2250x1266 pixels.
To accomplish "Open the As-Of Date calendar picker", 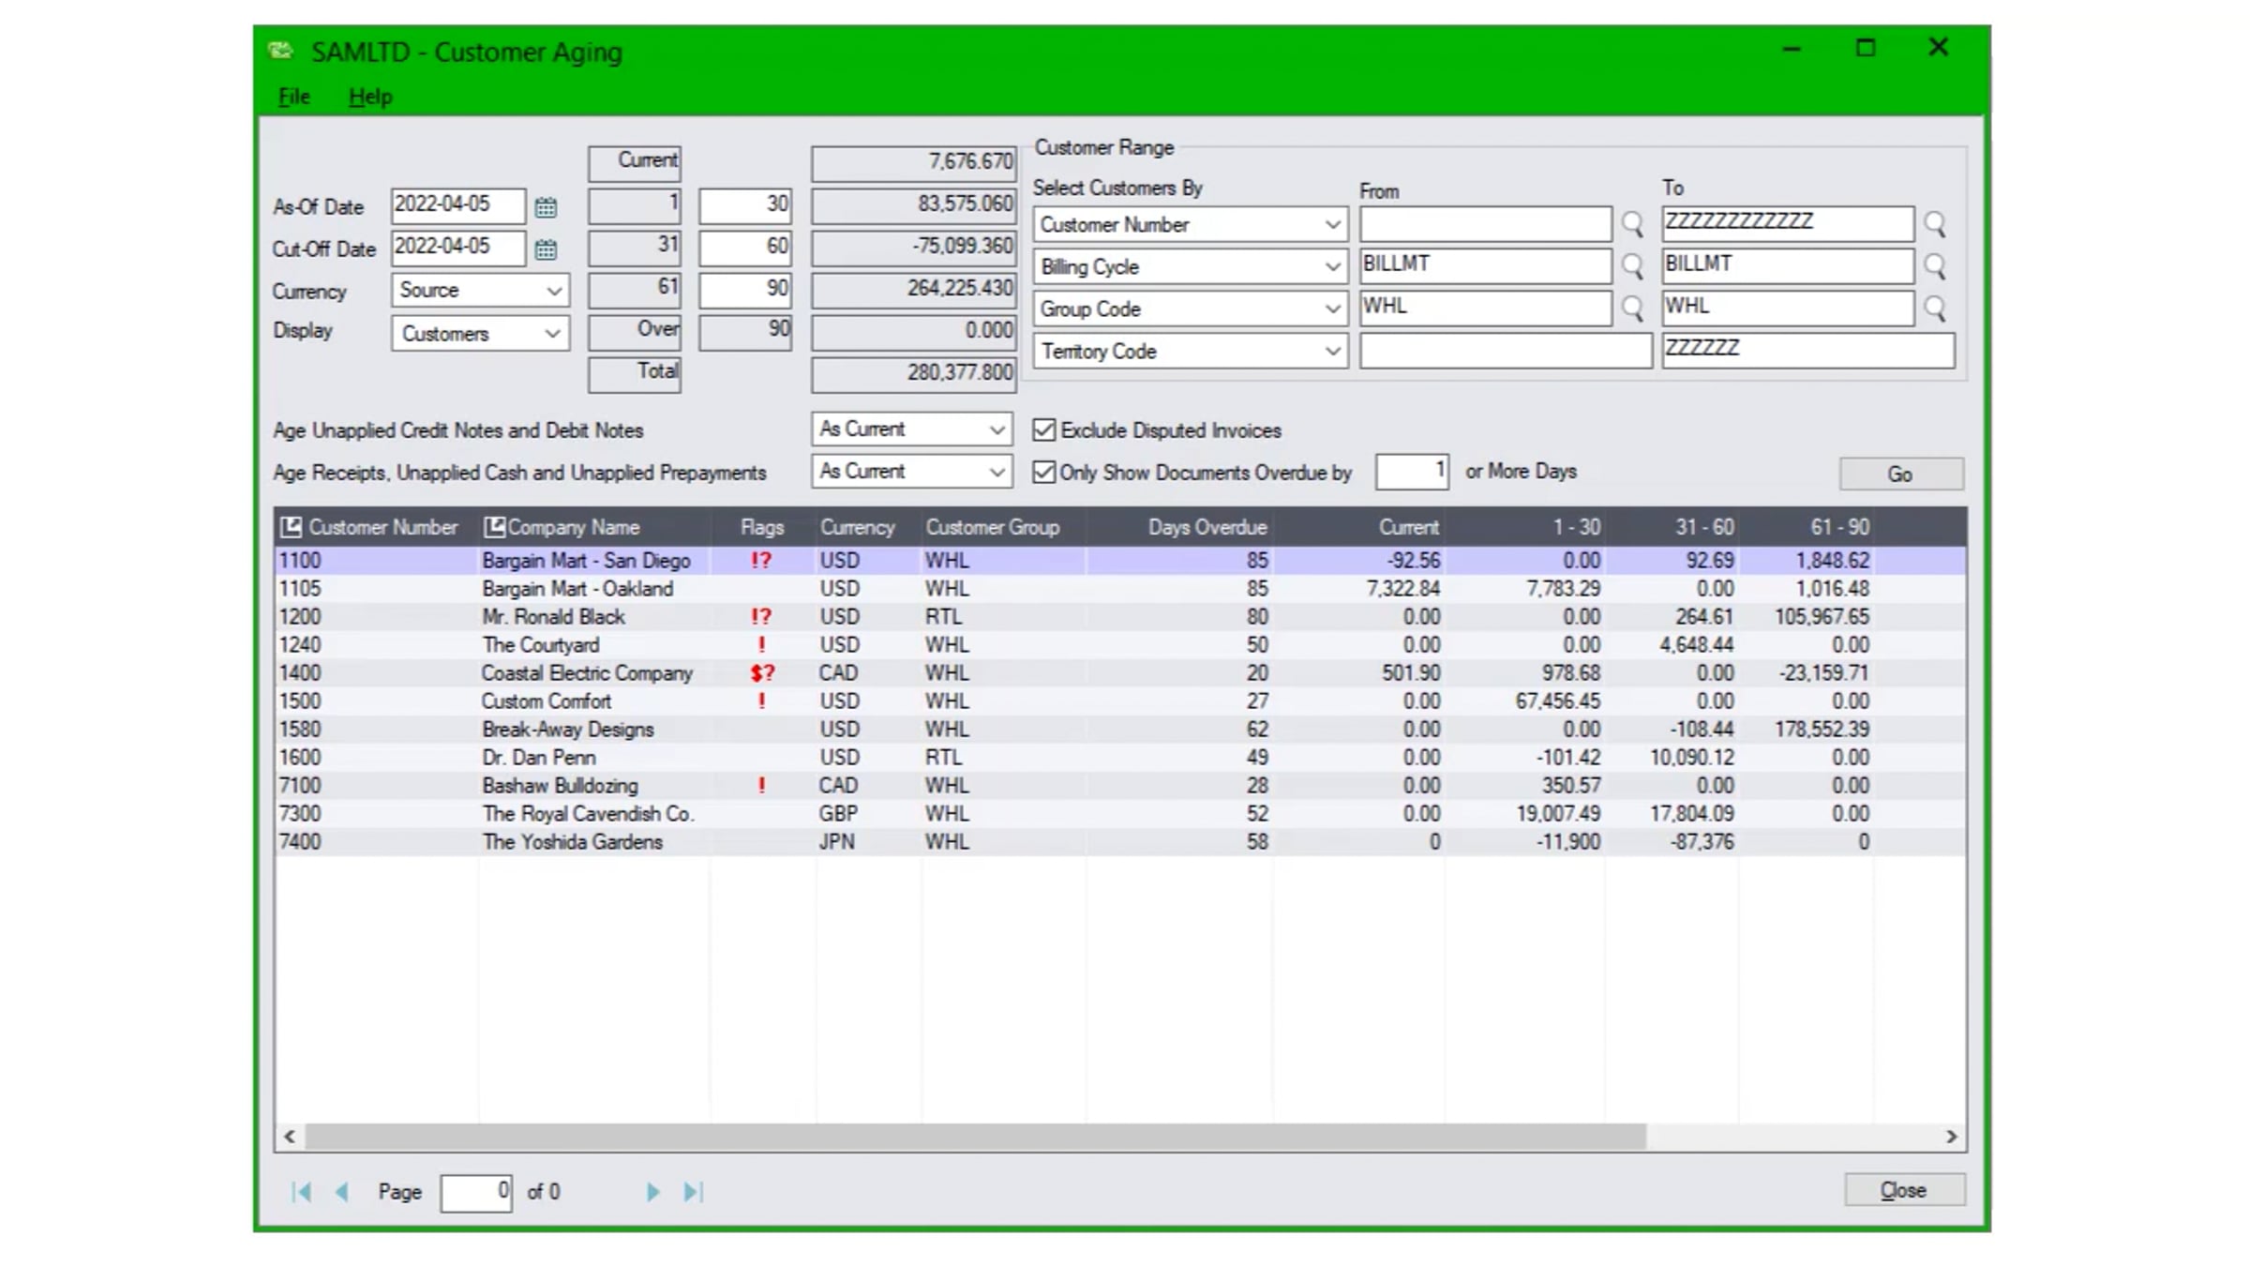I will 546,207.
